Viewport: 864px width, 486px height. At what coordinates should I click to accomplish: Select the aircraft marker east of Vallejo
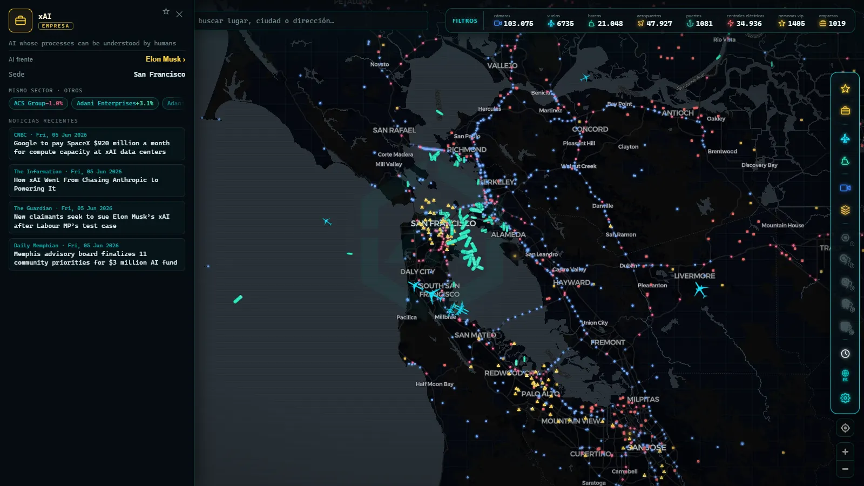pyautogui.click(x=585, y=78)
